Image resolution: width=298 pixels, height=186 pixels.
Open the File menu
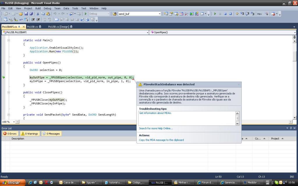coord(3,8)
